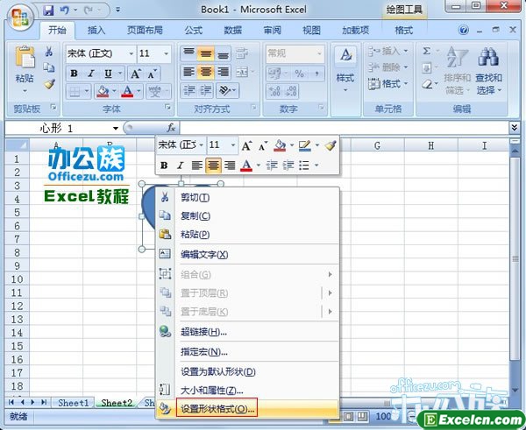Toggle center alignment in mini toolbar
Viewport: 526px width, 430px height.
click(x=213, y=166)
